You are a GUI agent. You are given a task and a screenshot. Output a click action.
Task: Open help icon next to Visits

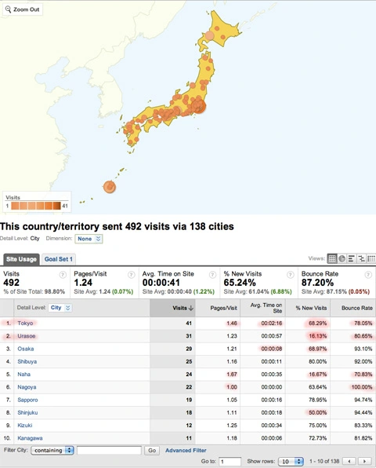[63, 275]
